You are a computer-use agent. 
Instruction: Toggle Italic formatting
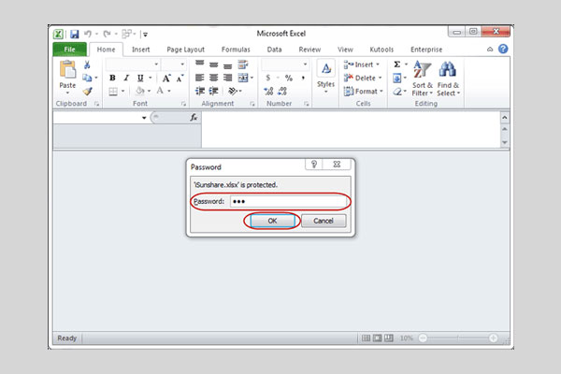126,78
